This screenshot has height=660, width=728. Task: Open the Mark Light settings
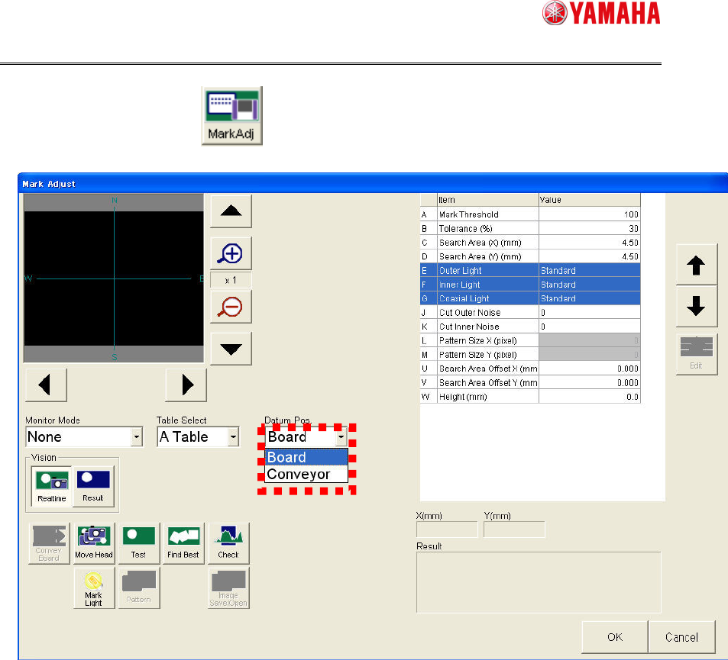(x=93, y=588)
